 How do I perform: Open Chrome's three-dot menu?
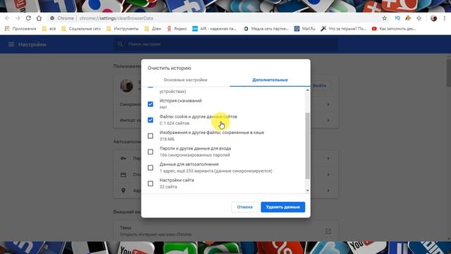(x=445, y=18)
